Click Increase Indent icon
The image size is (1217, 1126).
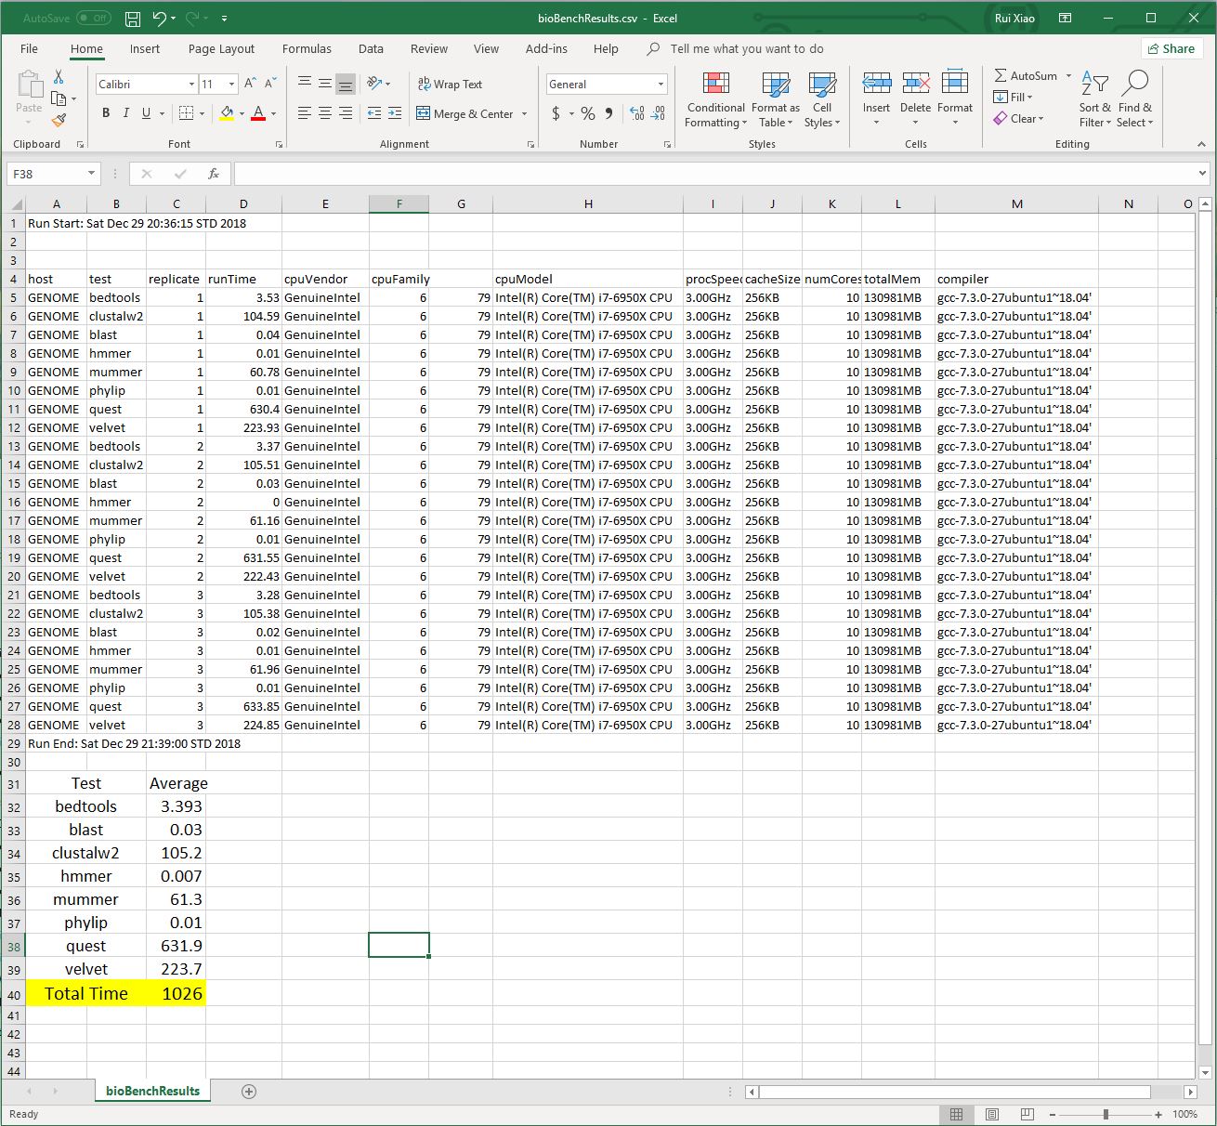coord(395,112)
